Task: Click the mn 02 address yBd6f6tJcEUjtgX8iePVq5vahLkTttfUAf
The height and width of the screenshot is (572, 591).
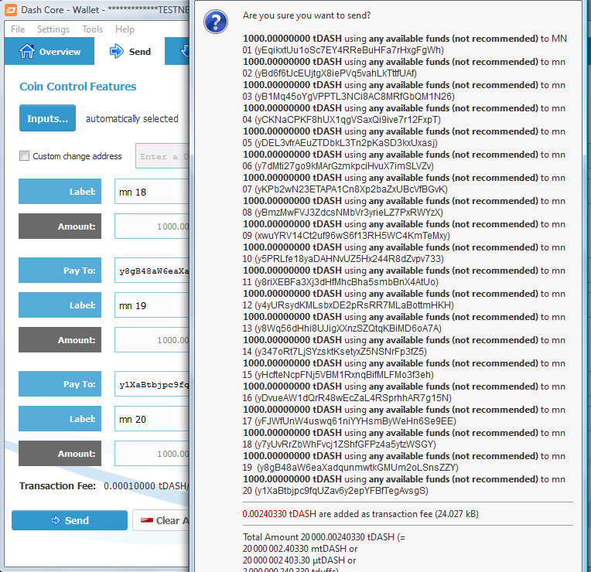Action: (336, 73)
